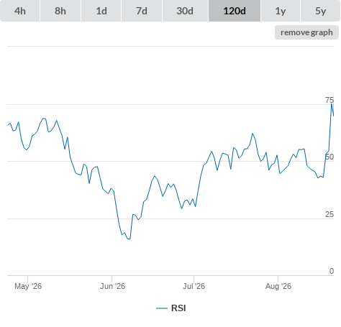The width and height of the screenshot is (341, 327).
Task: Click the 75 y-axis level label
Action: pyautogui.click(x=329, y=100)
